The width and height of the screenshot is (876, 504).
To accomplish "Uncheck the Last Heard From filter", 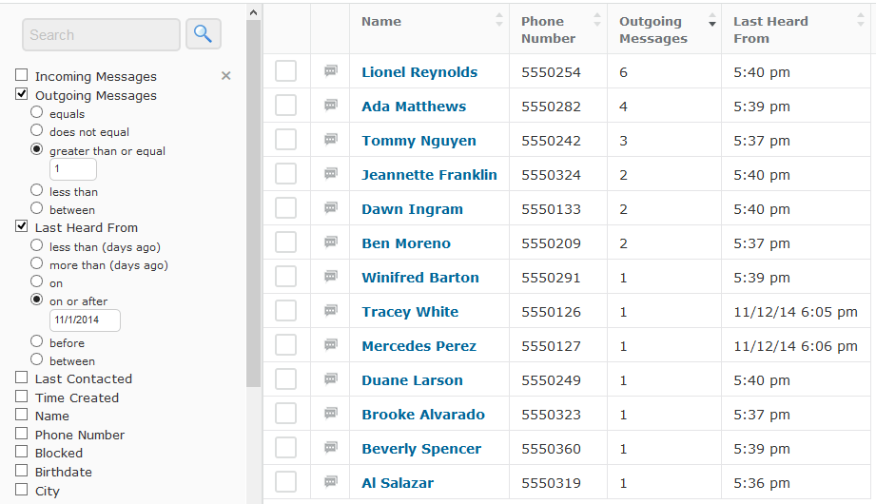I will (x=21, y=226).
